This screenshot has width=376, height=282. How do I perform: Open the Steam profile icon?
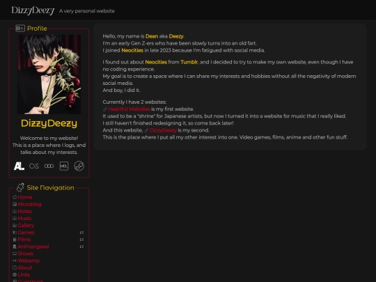pos(79,166)
